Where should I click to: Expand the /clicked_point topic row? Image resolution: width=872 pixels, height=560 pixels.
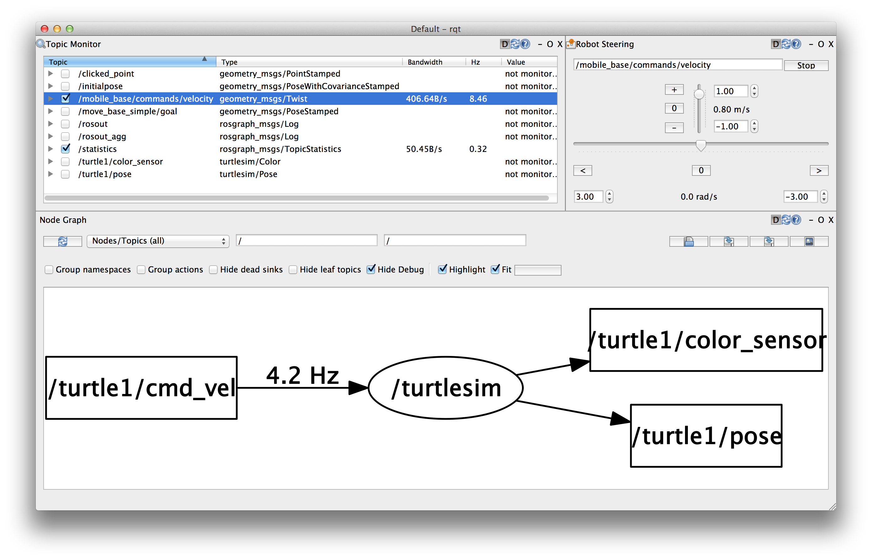51,73
